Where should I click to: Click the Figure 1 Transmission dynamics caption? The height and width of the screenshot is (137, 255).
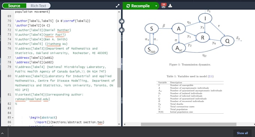pyautogui.click(x=190, y=65)
